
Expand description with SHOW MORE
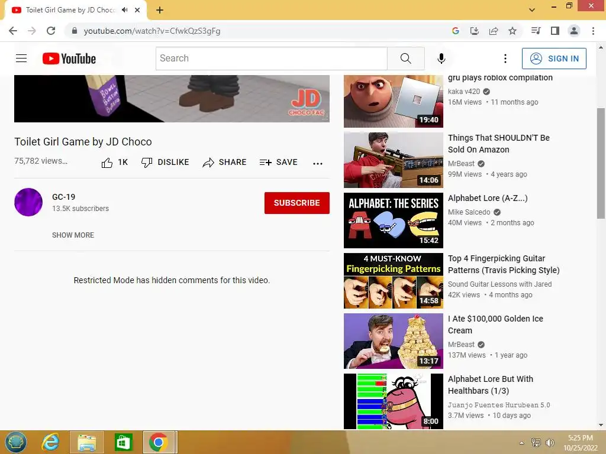click(x=73, y=235)
